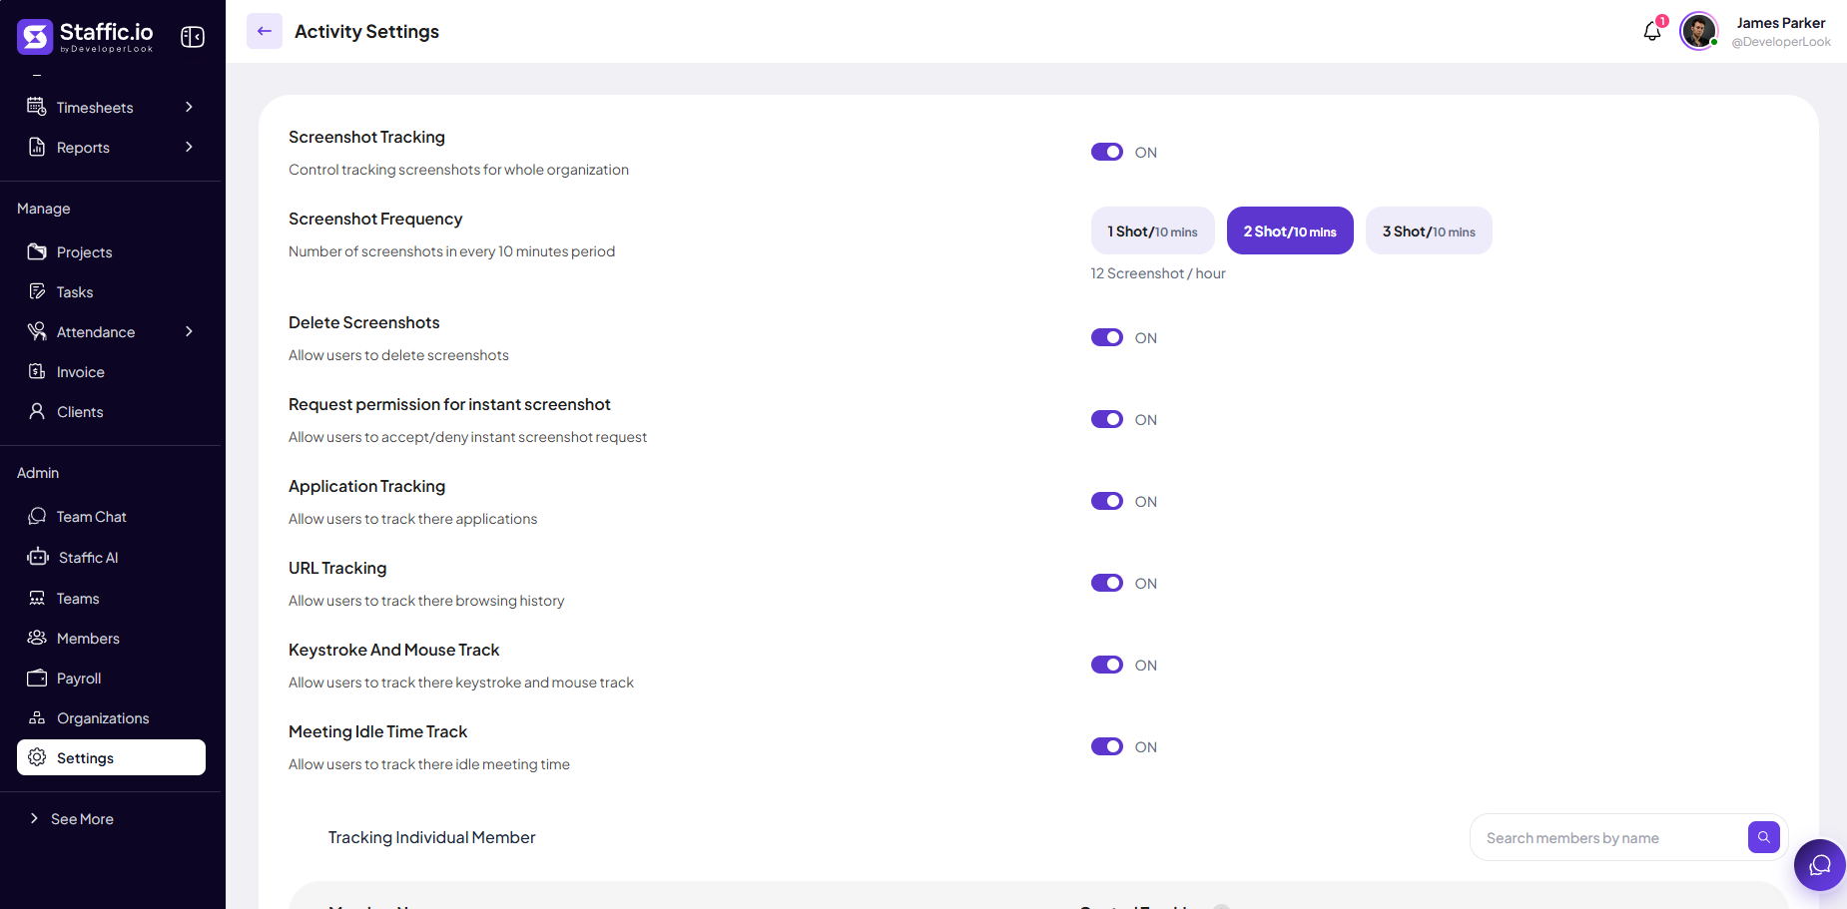
Task: Toggle Keystroke And Mouse Track switch
Action: click(1107, 665)
